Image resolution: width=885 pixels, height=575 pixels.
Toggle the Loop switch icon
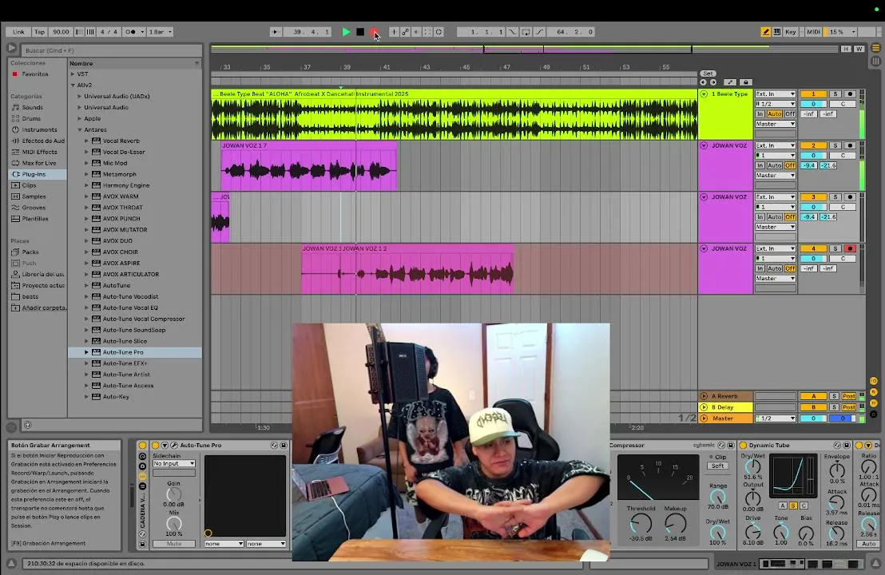pyautogui.click(x=525, y=32)
